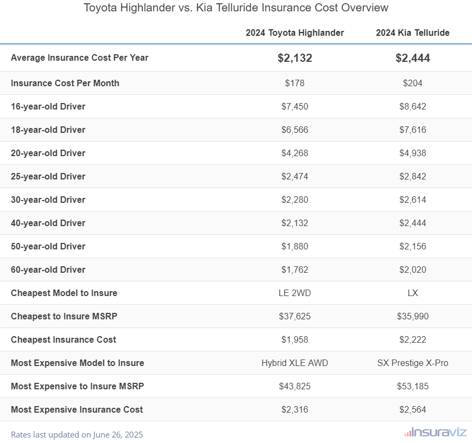Viewport: 472px width, 443px height.
Task: Select the $2,316 value
Action: tap(295, 409)
